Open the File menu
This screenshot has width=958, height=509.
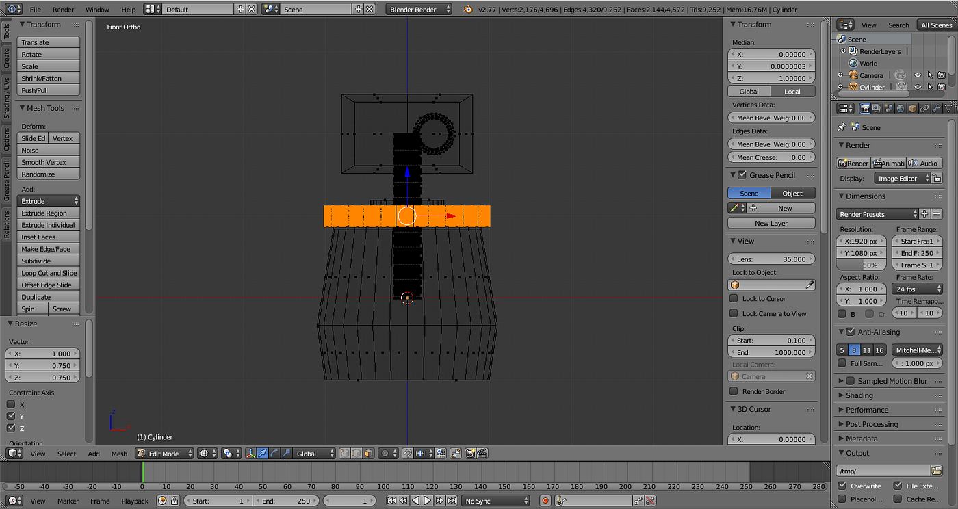pos(36,10)
